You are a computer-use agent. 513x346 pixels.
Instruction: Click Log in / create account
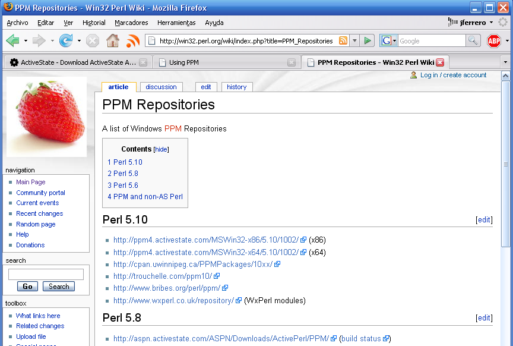[x=453, y=75]
